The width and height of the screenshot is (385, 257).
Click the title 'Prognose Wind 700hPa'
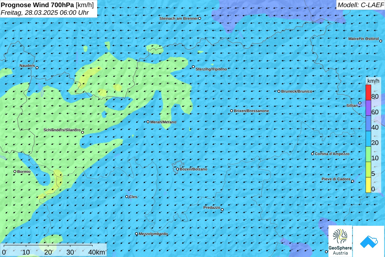coord(38,5)
